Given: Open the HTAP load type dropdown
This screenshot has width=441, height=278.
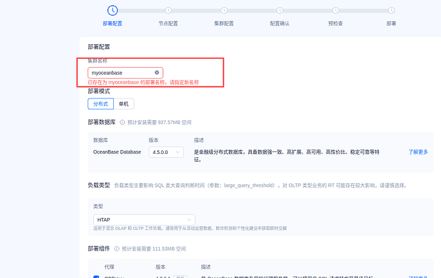Looking at the screenshot, I should pyautogui.click(x=144, y=220).
